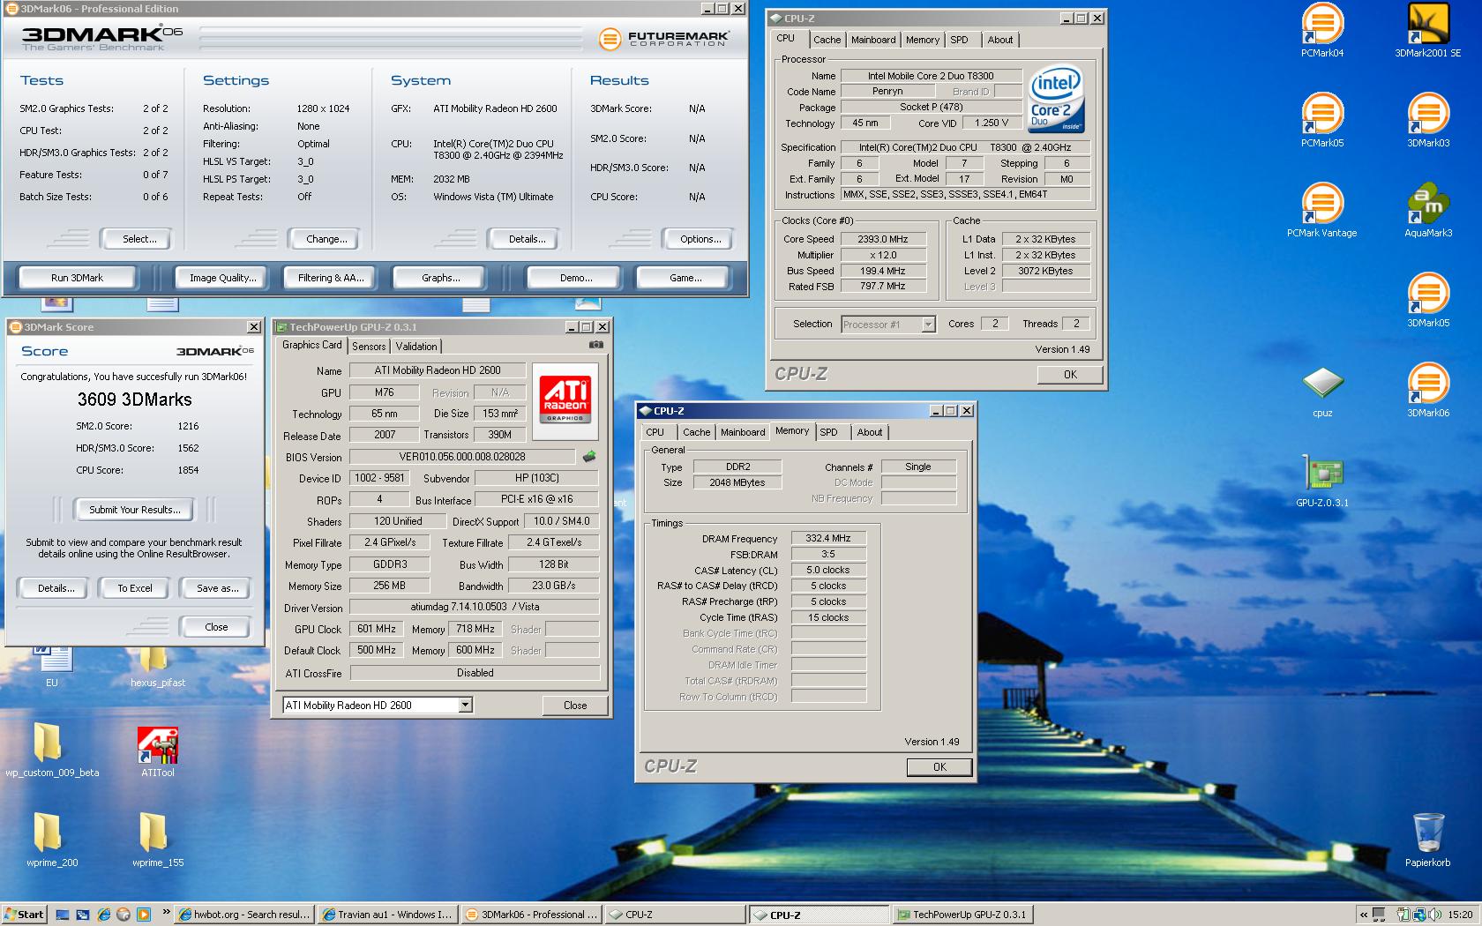Click To Excel in Score window

click(135, 588)
